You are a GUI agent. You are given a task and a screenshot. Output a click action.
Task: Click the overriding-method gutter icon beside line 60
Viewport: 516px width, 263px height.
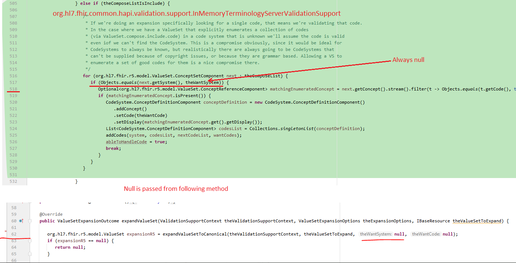coord(22,221)
